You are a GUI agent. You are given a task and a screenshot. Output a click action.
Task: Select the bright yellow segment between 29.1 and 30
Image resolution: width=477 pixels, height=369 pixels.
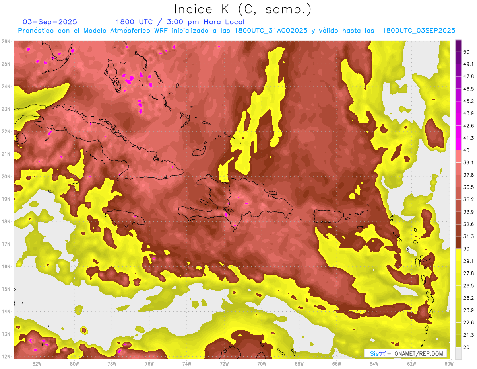[458, 255]
